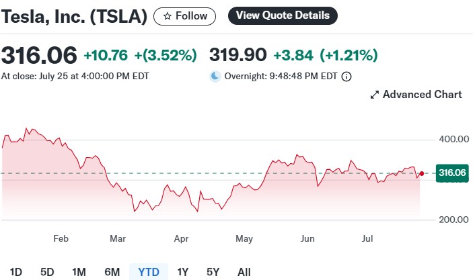This screenshot has width=475, height=280.
Task: Click the expand arrows icon beside Advanced Chart
Action: (x=375, y=95)
